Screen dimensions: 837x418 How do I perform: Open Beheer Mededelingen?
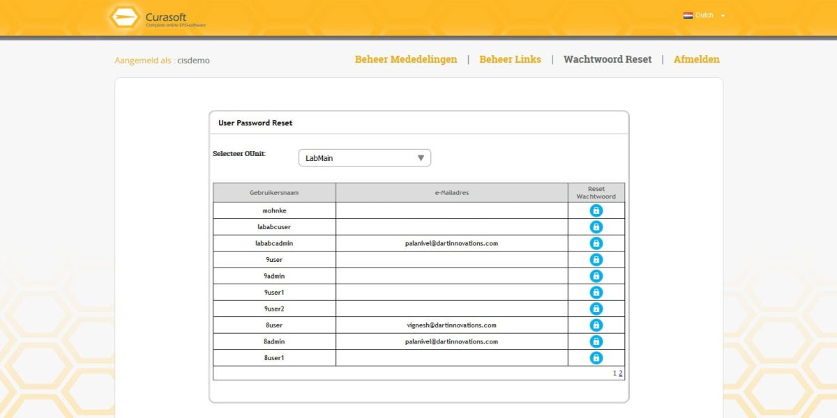(406, 59)
